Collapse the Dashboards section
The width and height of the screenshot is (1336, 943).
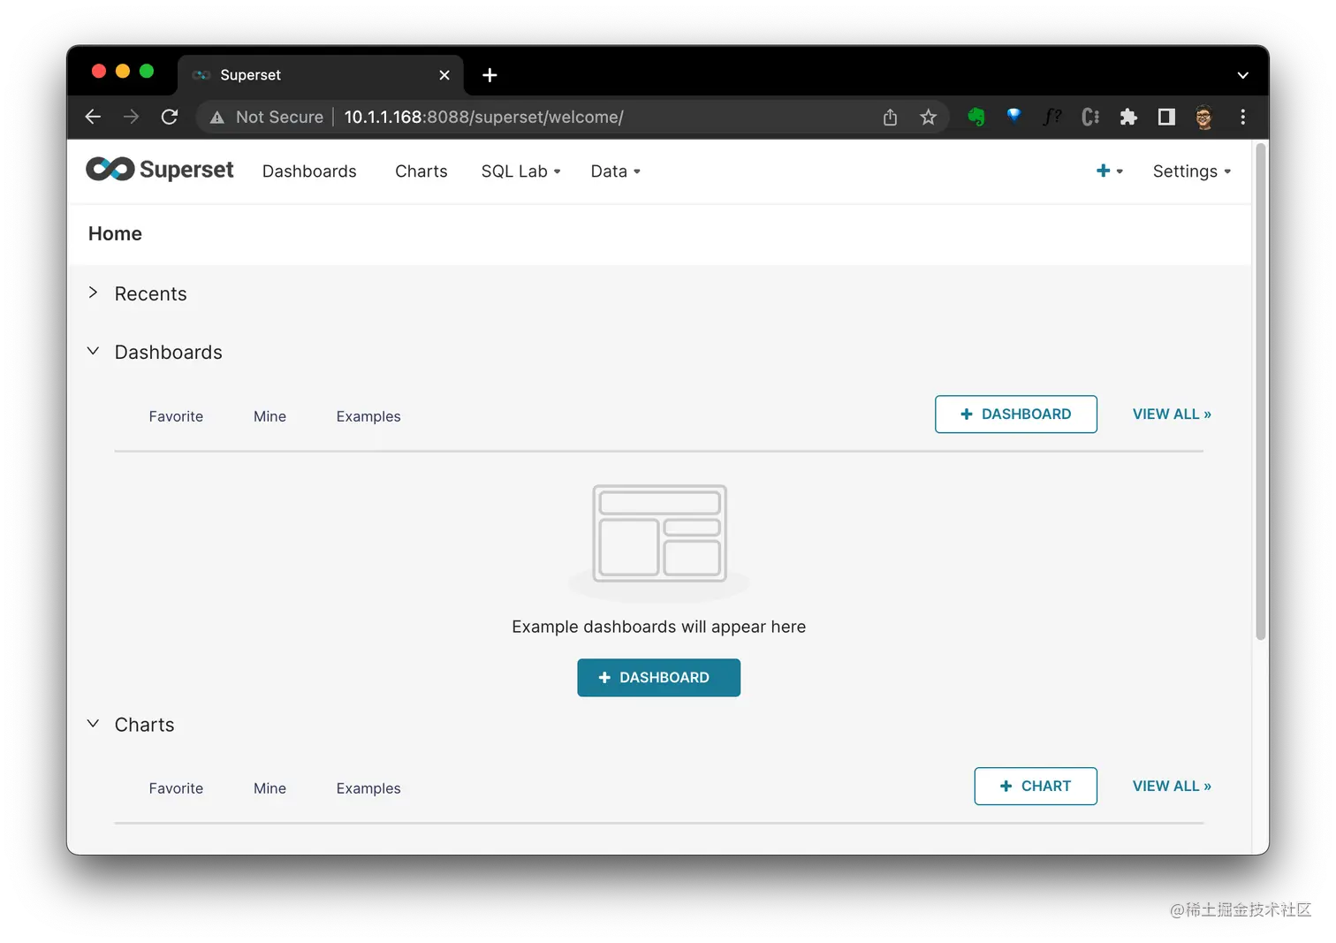click(x=93, y=351)
